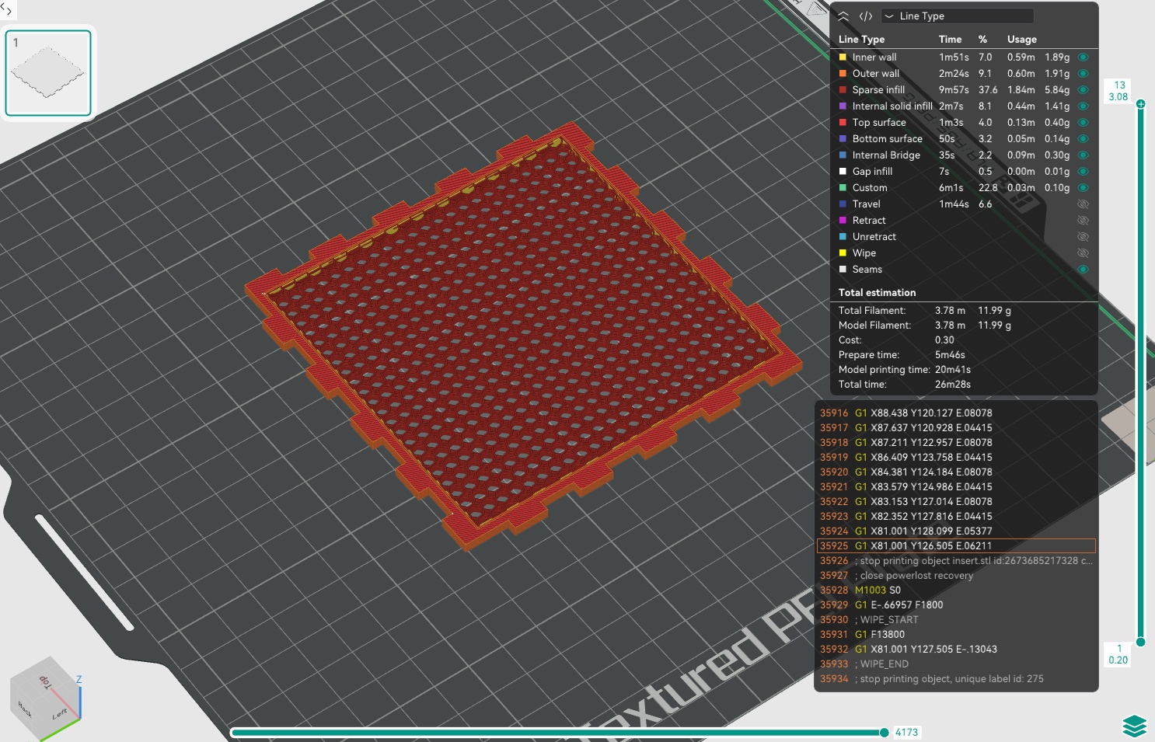
Task: Hide Internal Bridge lines
Action: tap(1083, 155)
